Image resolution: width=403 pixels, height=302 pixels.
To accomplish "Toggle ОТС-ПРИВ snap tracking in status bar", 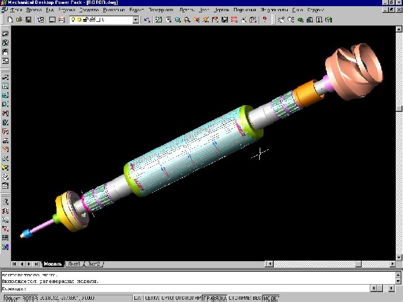I will click(240, 298).
